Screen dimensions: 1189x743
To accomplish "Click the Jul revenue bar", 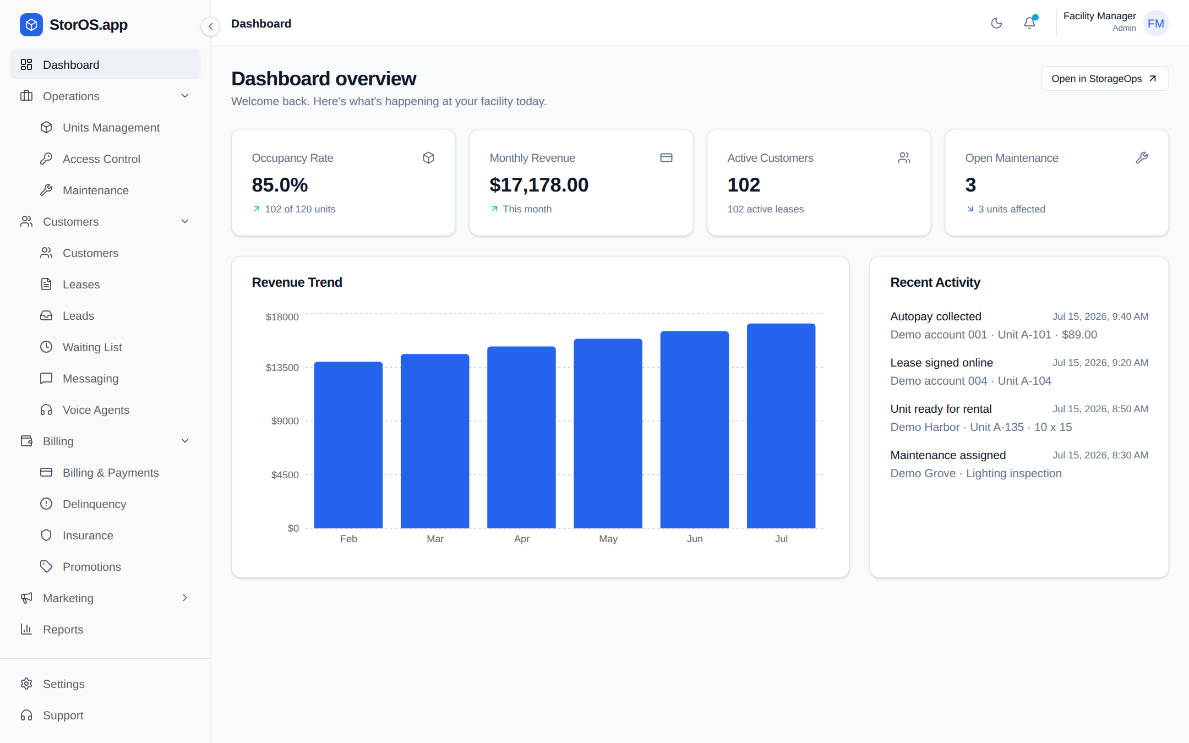I will pos(781,426).
